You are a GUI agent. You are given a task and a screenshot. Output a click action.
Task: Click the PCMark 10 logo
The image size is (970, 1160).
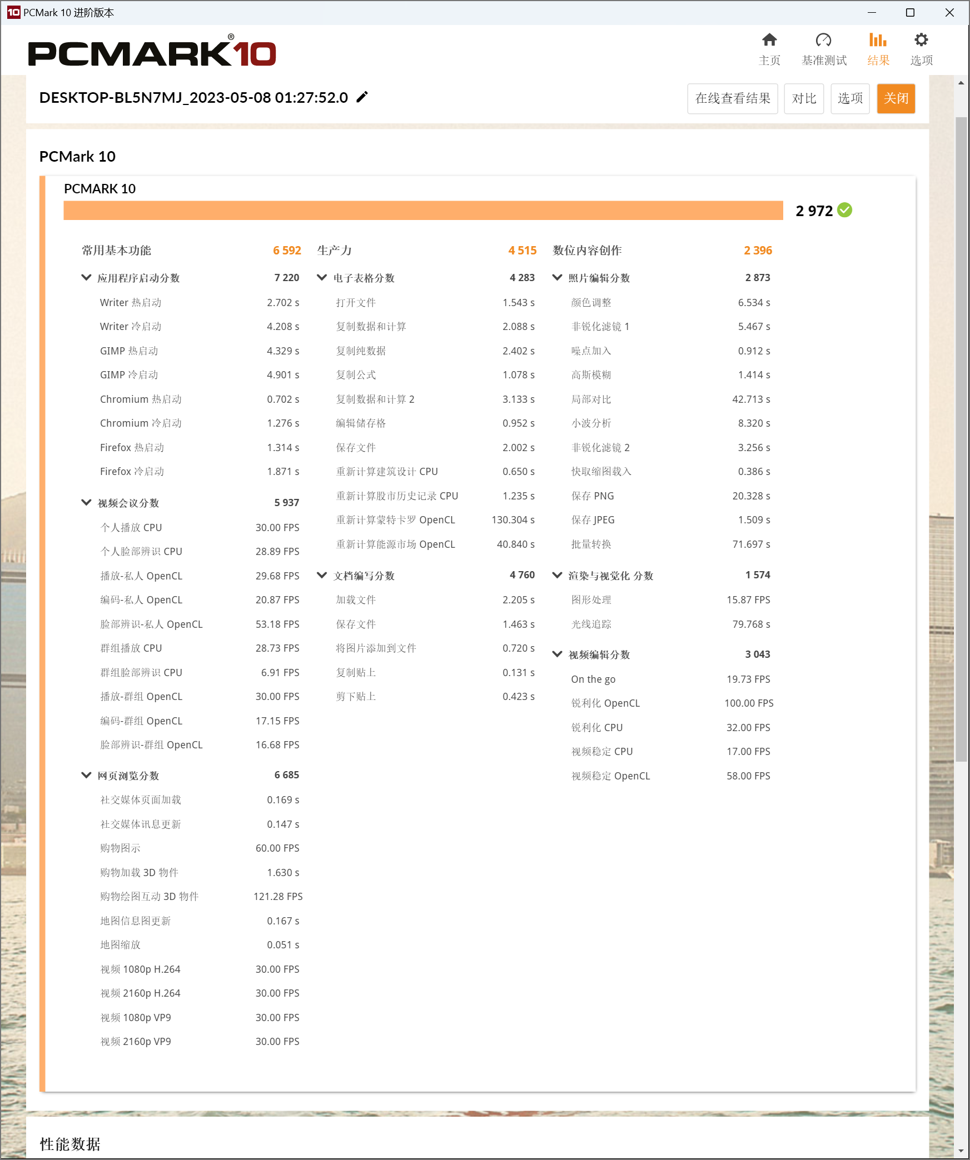pos(152,51)
